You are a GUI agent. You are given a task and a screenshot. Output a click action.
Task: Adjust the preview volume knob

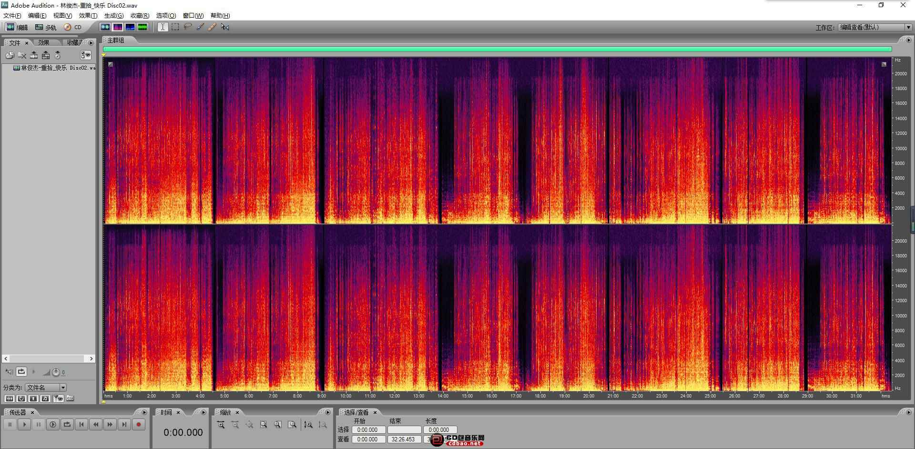(x=56, y=372)
